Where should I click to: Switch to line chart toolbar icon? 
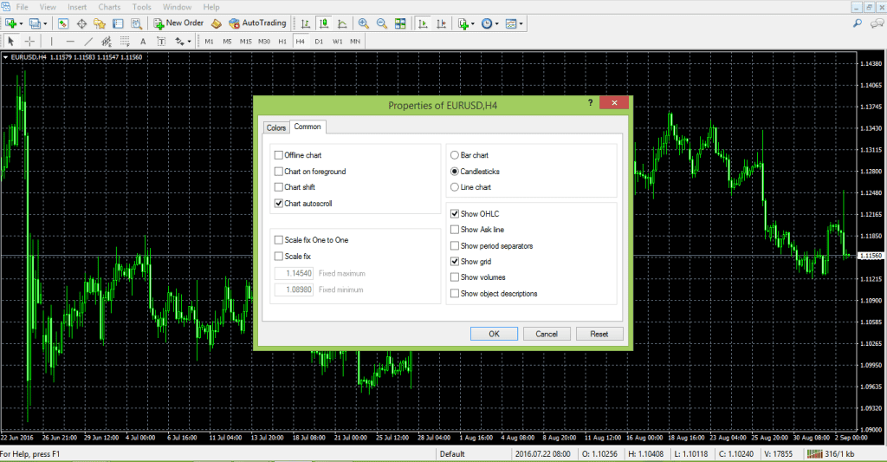(x=342, y=23)
